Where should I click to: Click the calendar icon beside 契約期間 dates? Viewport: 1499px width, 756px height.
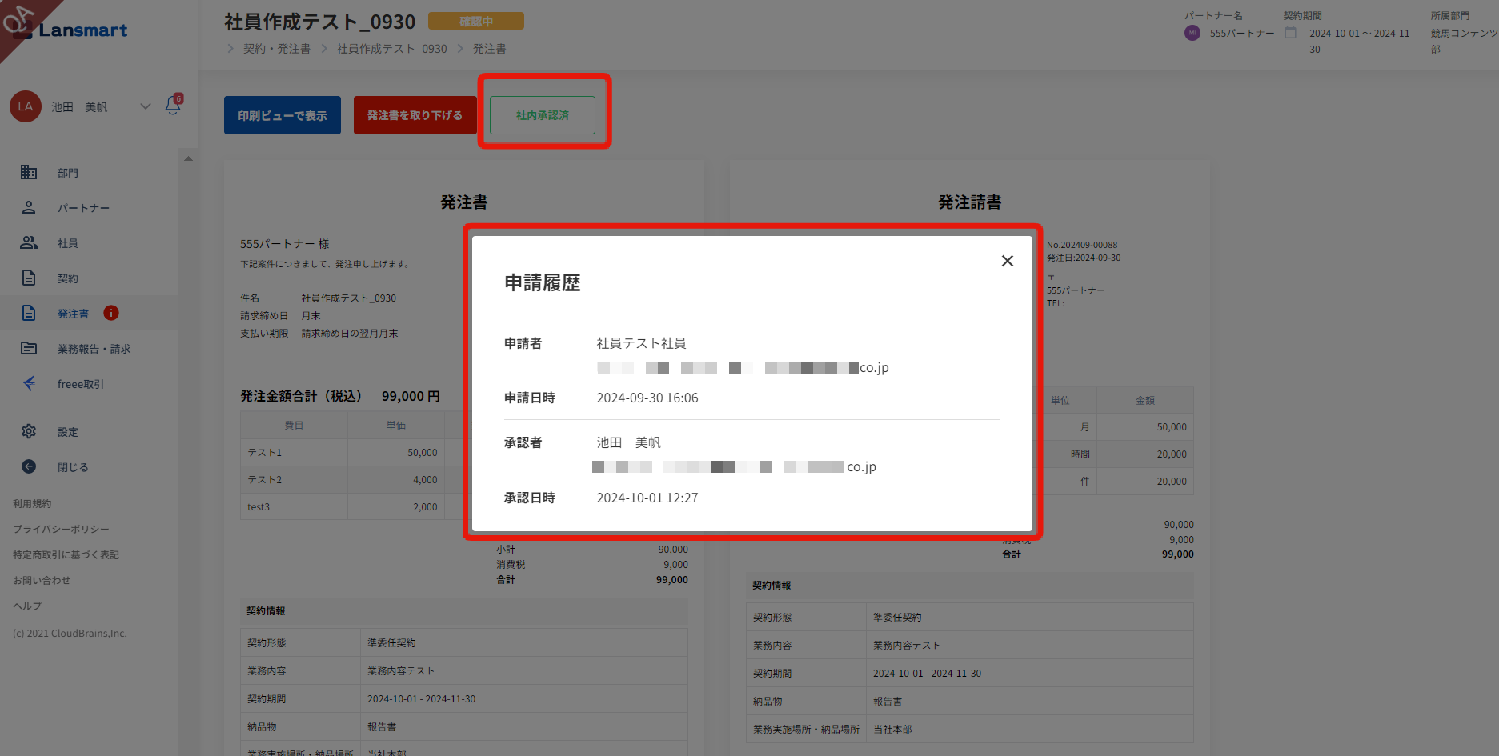[1290, 33]
